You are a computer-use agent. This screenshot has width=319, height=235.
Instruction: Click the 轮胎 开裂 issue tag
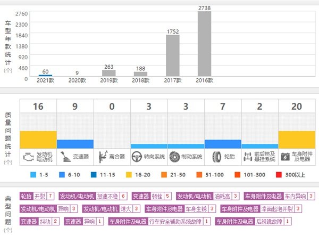coord(37,196)
